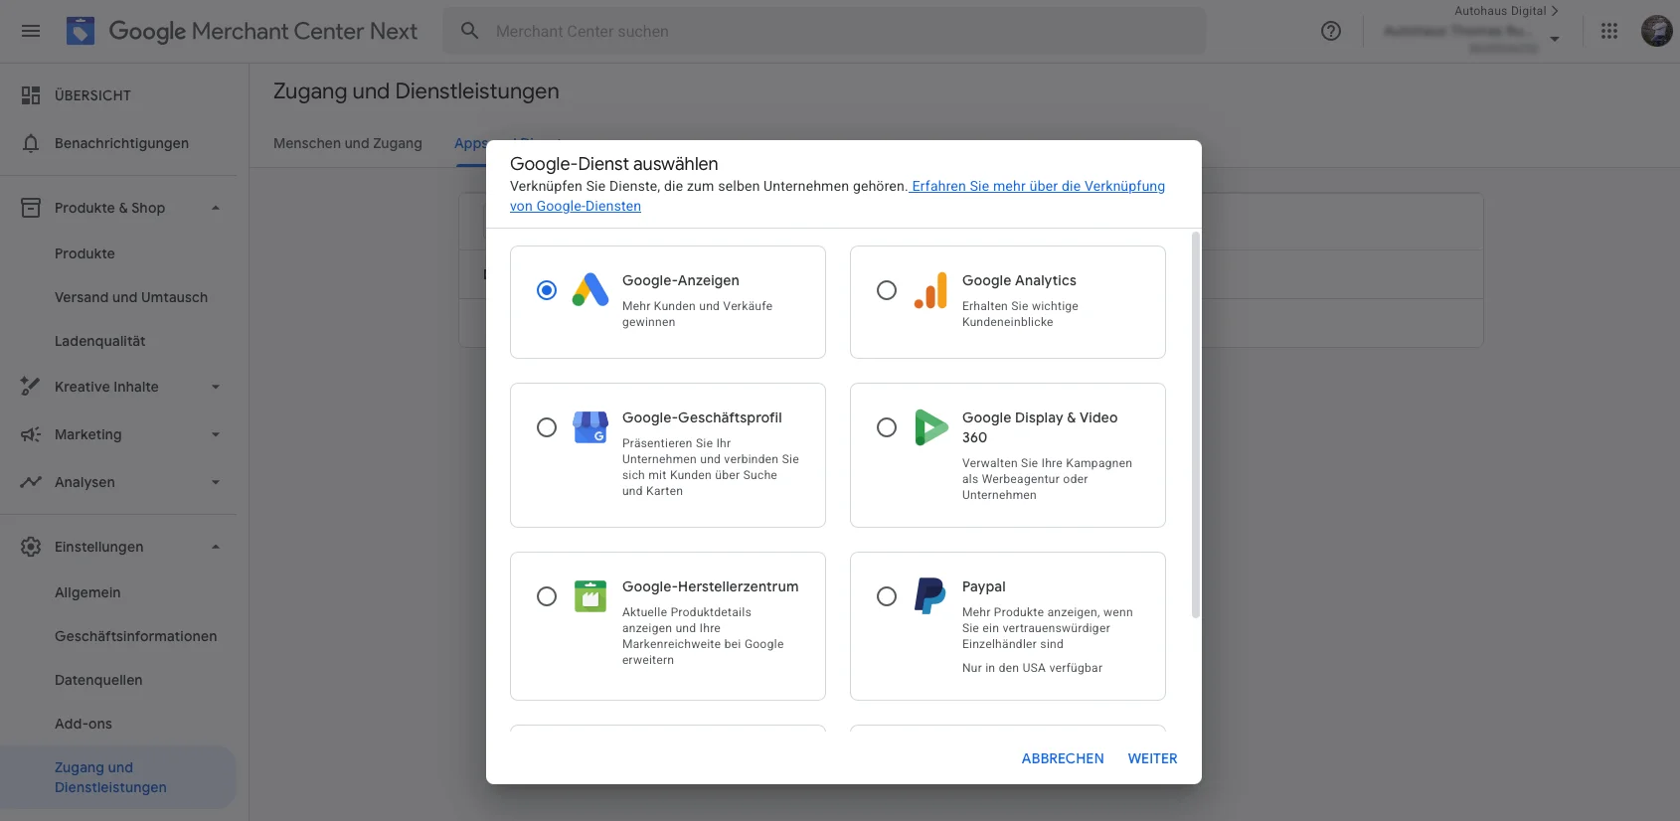Image resolution: width=1680 pixels, height=821 pixels.
Task: Open the help question mark icon
Action: click(1330, 31)
